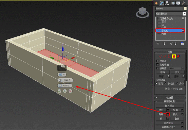Open the Utilities hammer tab
The image size is (188, 130).
pos(184,3)
